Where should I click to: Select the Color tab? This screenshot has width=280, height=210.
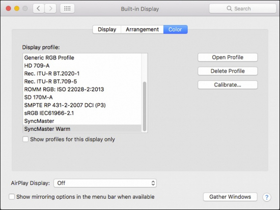(x=175, y=29)
